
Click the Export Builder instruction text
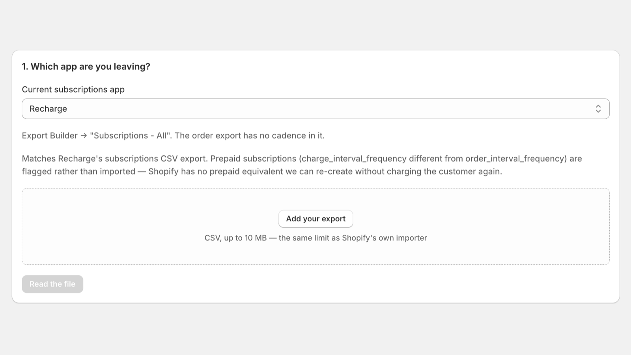click(173, 136)
